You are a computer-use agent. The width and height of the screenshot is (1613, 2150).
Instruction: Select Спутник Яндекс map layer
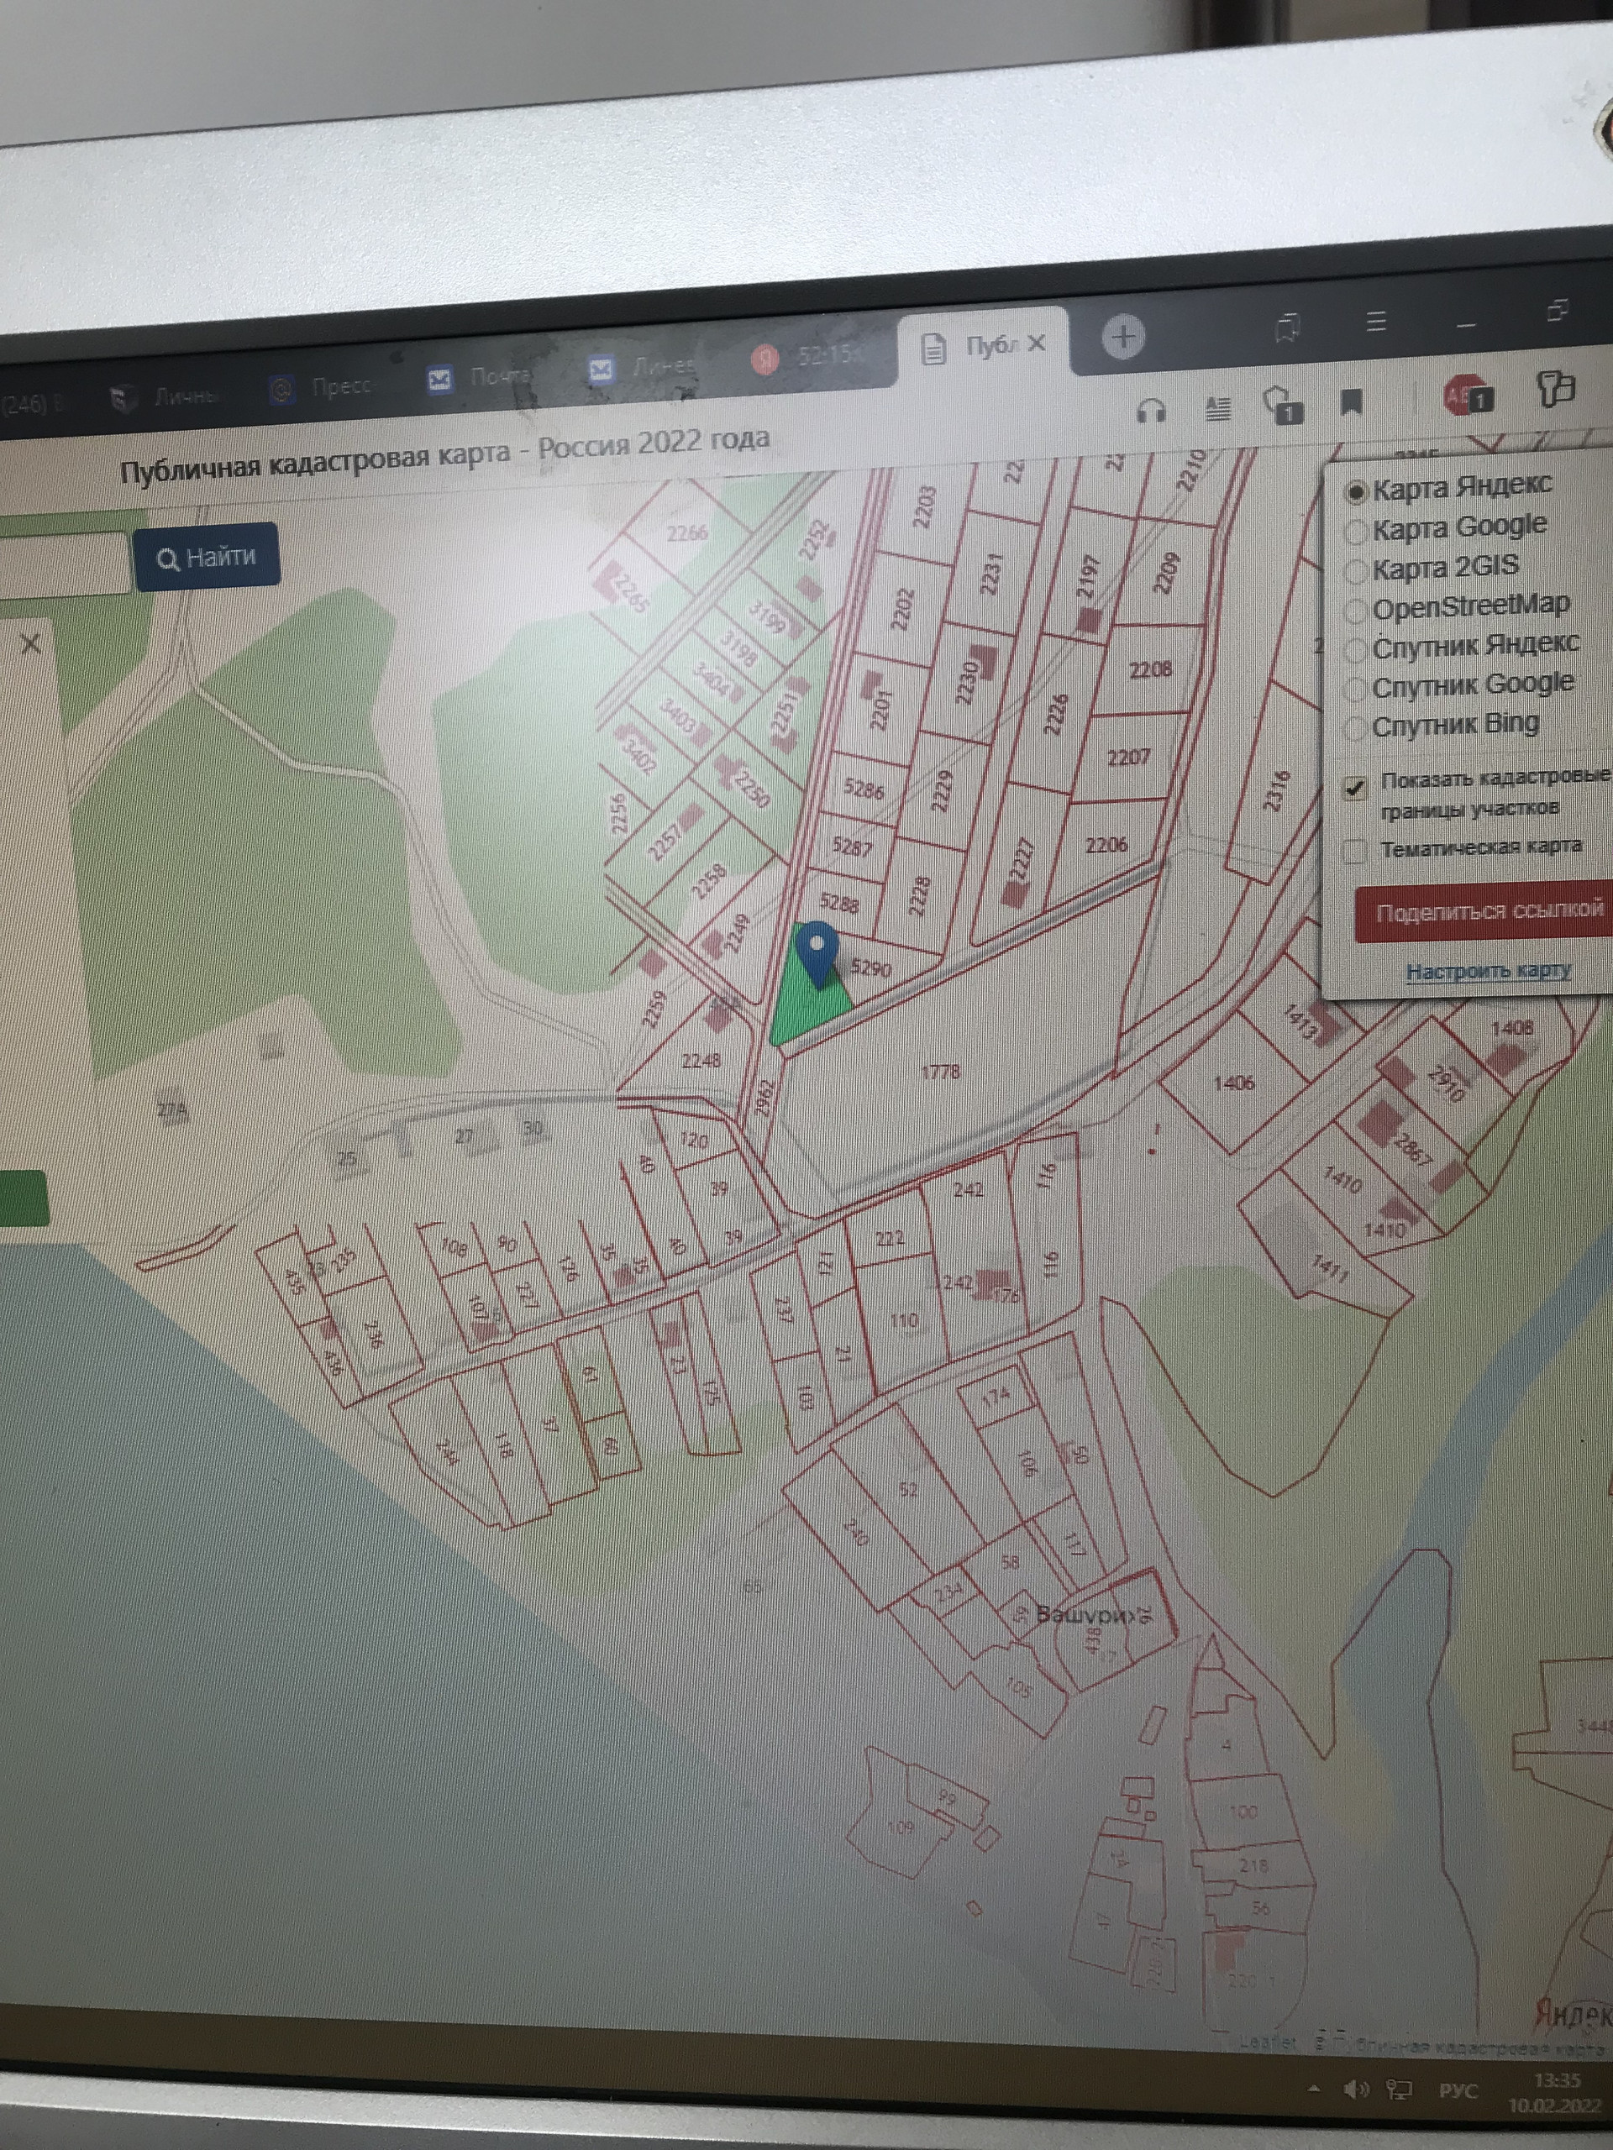tap(1354, 649)
